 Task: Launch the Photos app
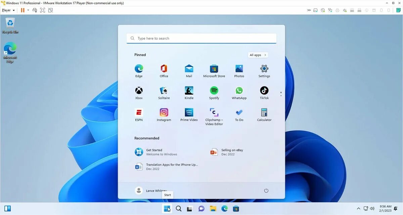click(239, 71)
